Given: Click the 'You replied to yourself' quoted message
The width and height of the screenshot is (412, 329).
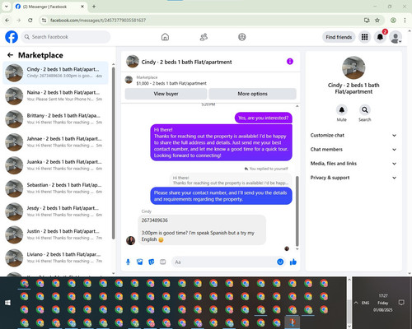Looking at the screenshot, I should (x=231, y=180).
